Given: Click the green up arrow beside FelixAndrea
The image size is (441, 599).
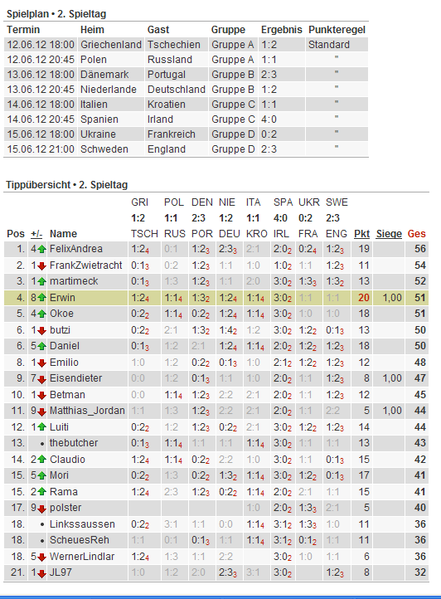Looking at the screenshot, I should pyautogui.click(x=41, y=250).
